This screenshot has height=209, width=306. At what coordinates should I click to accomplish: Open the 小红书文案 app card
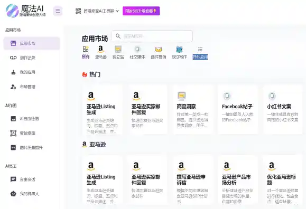283,110
